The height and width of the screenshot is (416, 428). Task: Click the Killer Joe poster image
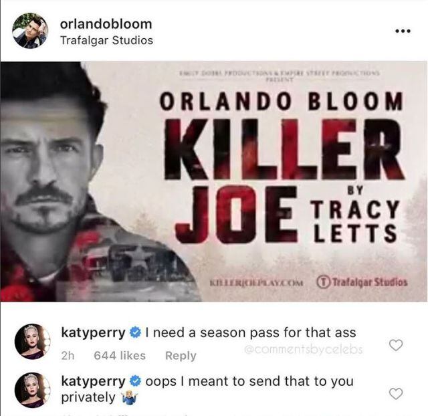pyautogui.click(x=214, y=181)
